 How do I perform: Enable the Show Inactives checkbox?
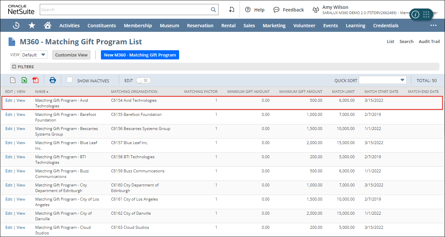69,80
